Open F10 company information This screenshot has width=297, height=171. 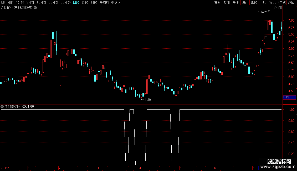click(x=263, y=2)
